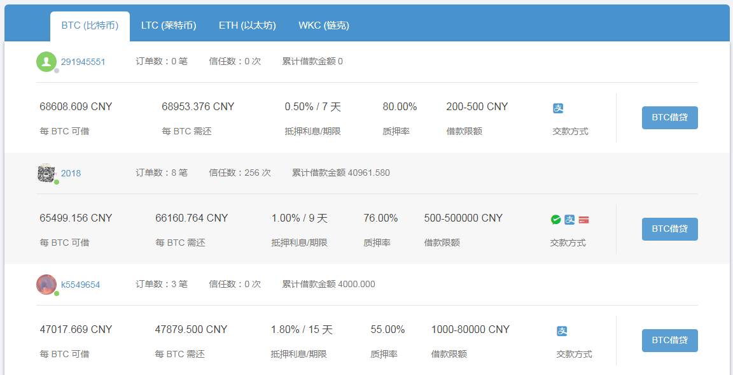Image resolution: width=733 pixels, height=375 pixels.
Task: Click the online indicator next to k5549654's avatar
Action: (55, 292)
